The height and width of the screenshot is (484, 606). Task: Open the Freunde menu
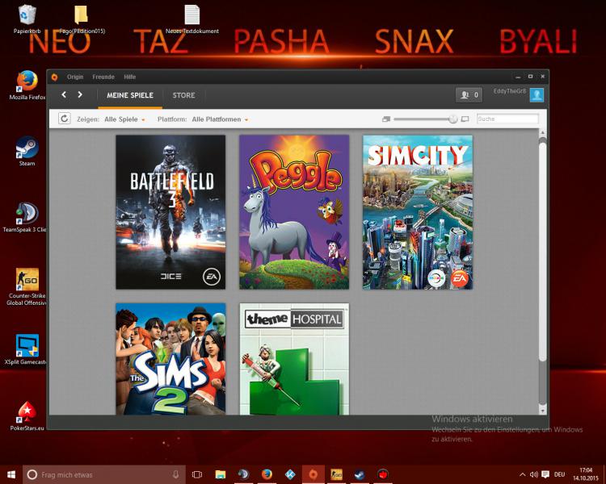click(x=103, y=77)
